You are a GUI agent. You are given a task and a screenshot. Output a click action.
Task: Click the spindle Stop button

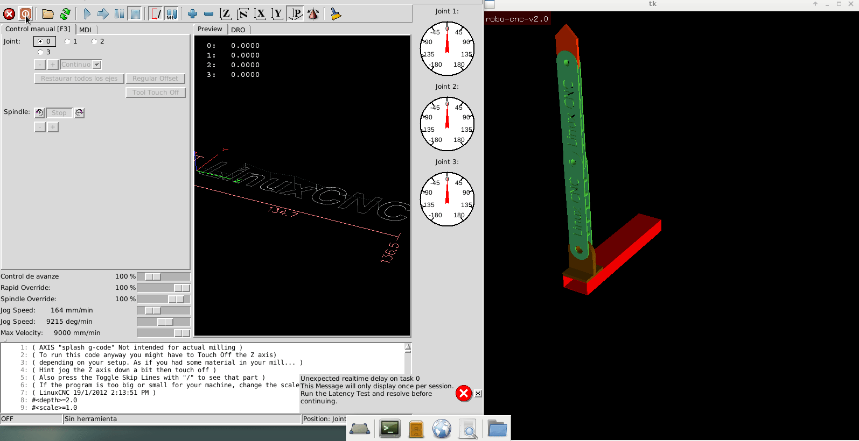[59, 113]
